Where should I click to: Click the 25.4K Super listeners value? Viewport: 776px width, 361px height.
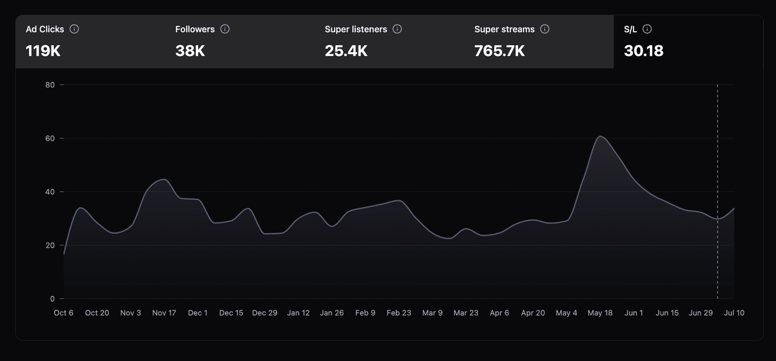pos(346,51)
